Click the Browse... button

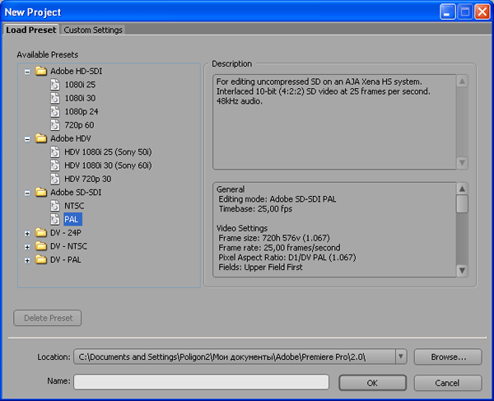[447, 357]
